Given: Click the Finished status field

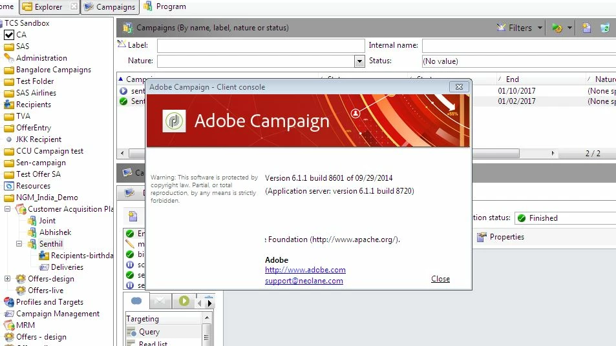Looking at the screenshot, I should click(x=565, y=218).
